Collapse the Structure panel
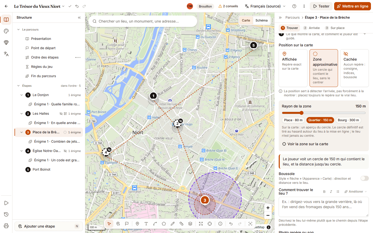373x233 pixels. click(79, 18)
